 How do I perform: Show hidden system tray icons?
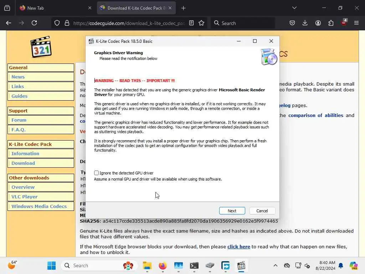pos(276,265)
